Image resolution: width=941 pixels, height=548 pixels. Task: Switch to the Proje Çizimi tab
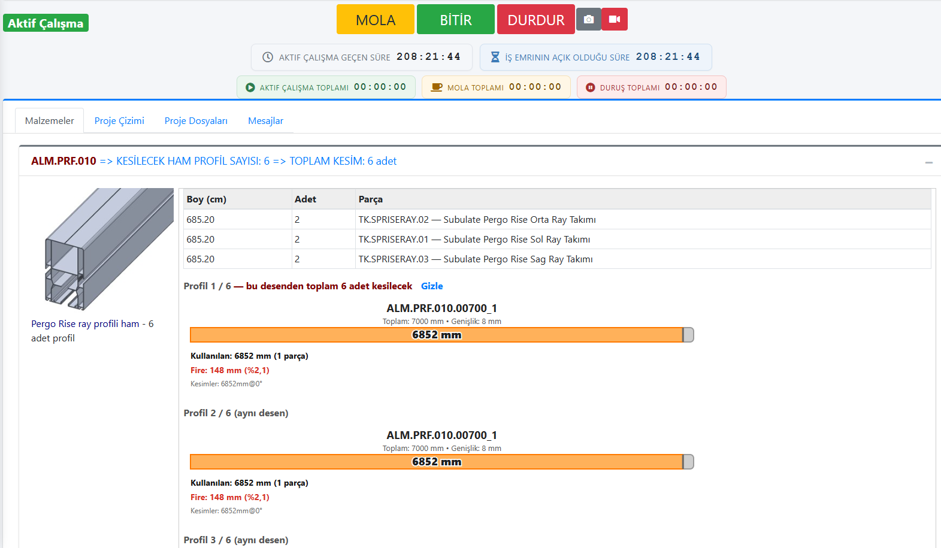119,121
